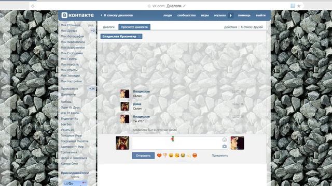Reload the page with browser refresh icon
The height and width of the screenshot is (186, 332).
[x=33, y=6]
